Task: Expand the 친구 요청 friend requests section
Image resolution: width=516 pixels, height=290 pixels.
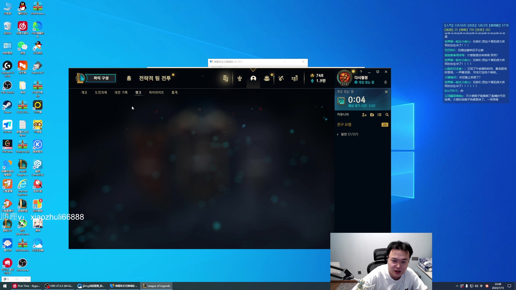Action: point(344,125)
